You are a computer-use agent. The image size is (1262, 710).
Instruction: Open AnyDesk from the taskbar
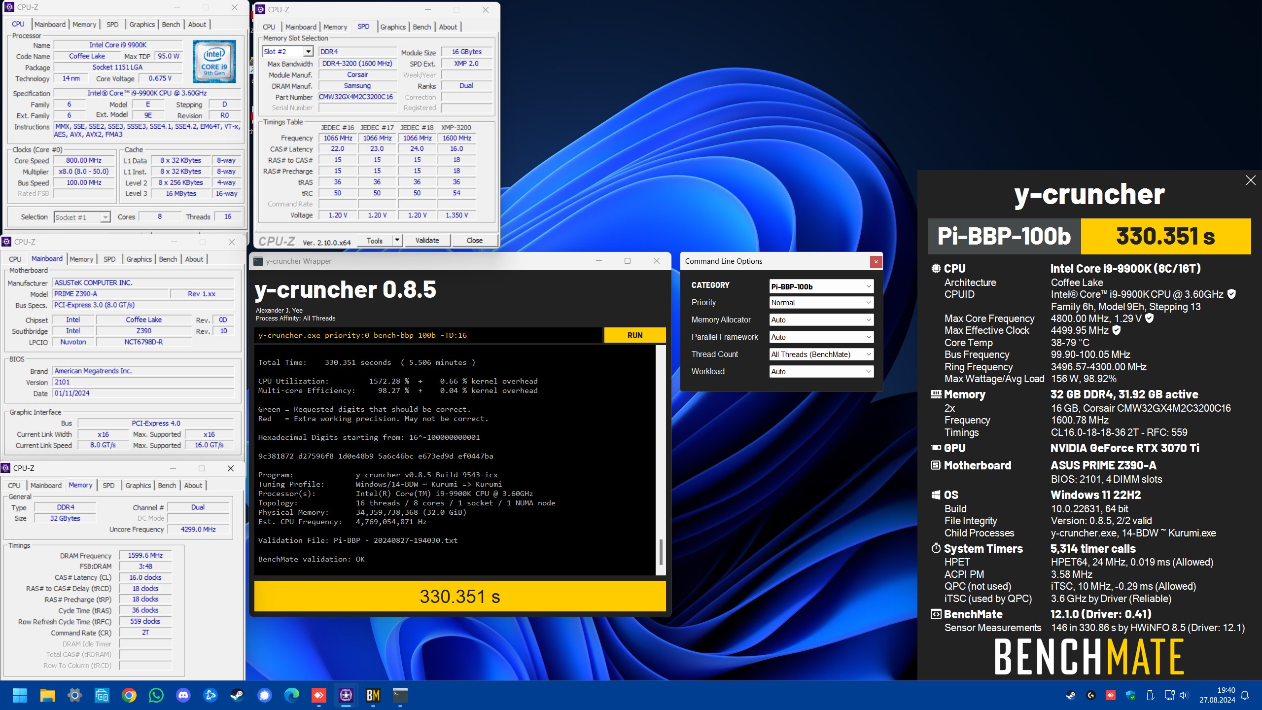tap(319, 695)
